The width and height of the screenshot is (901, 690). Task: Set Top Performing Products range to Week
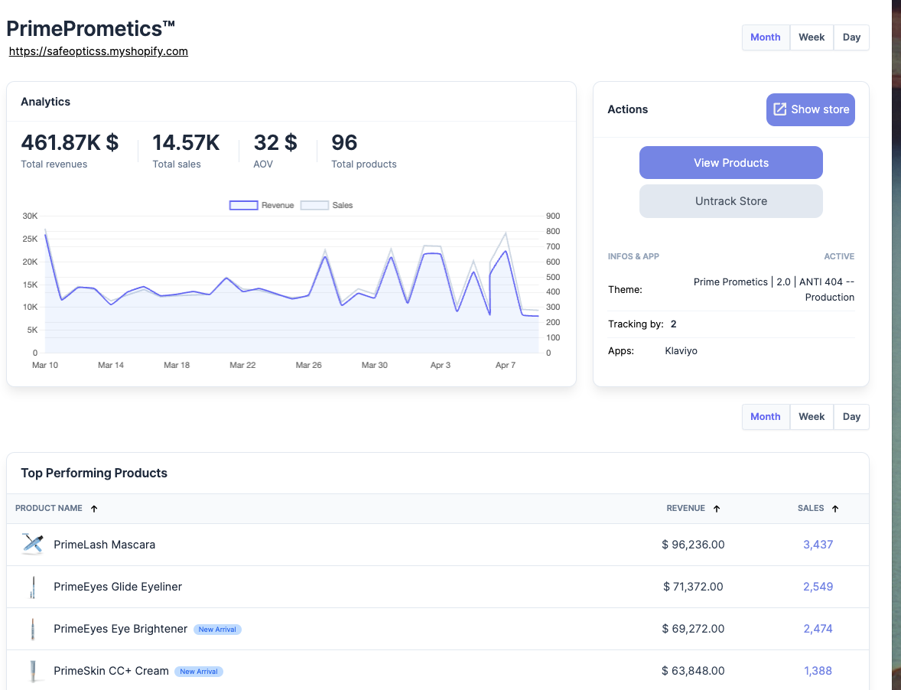tap(812, 417)
